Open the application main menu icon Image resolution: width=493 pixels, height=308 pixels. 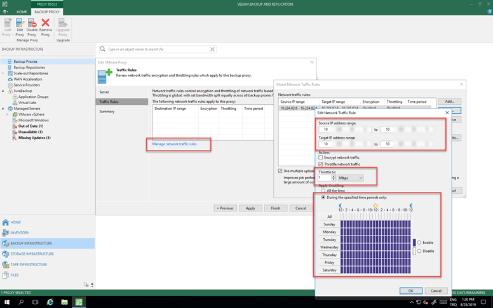[x=5, y=11]
